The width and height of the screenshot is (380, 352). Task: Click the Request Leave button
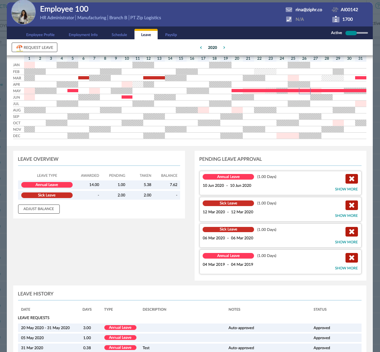click(35, 47)
